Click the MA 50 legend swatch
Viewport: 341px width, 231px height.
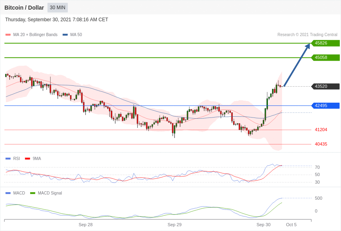(x=65, y=35)
